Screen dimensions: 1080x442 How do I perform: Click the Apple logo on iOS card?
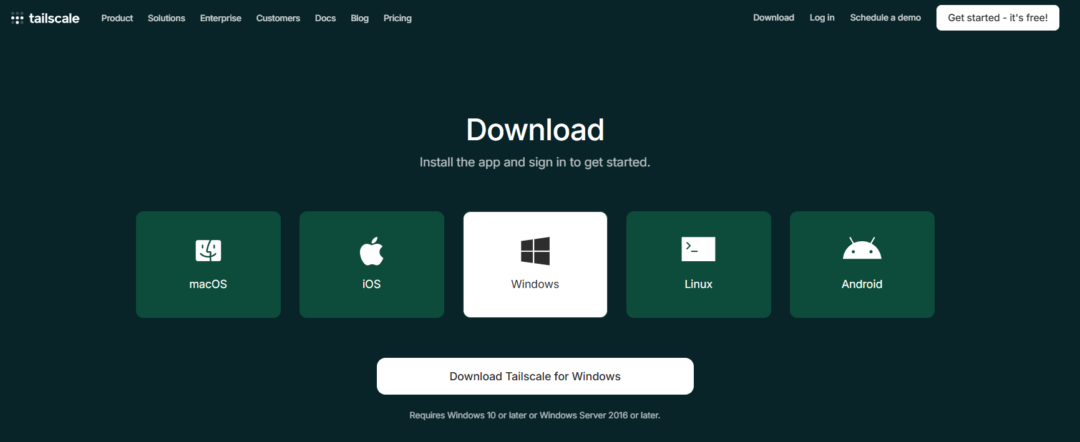tap(372, 251)
